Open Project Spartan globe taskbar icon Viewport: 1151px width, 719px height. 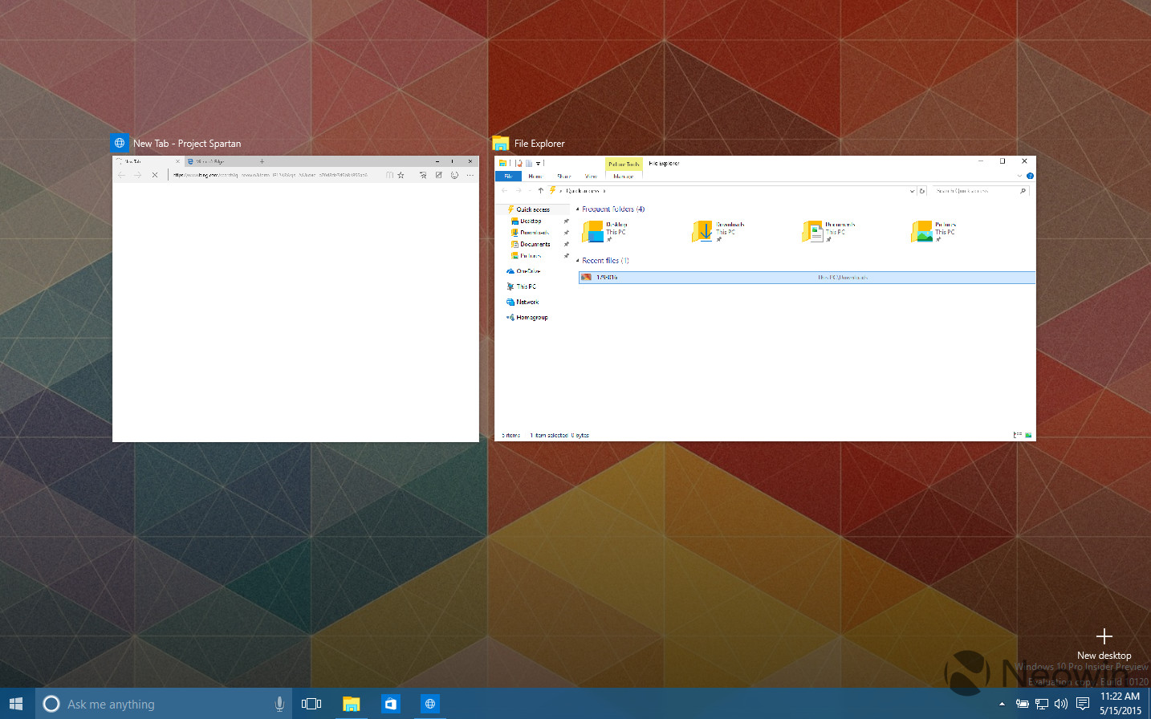point(429,704)
